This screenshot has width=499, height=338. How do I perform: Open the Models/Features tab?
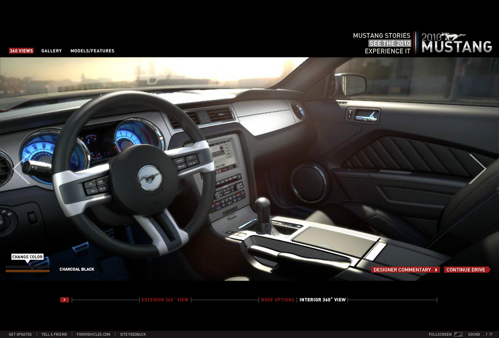pyautogui.click(x=92, y=51)
